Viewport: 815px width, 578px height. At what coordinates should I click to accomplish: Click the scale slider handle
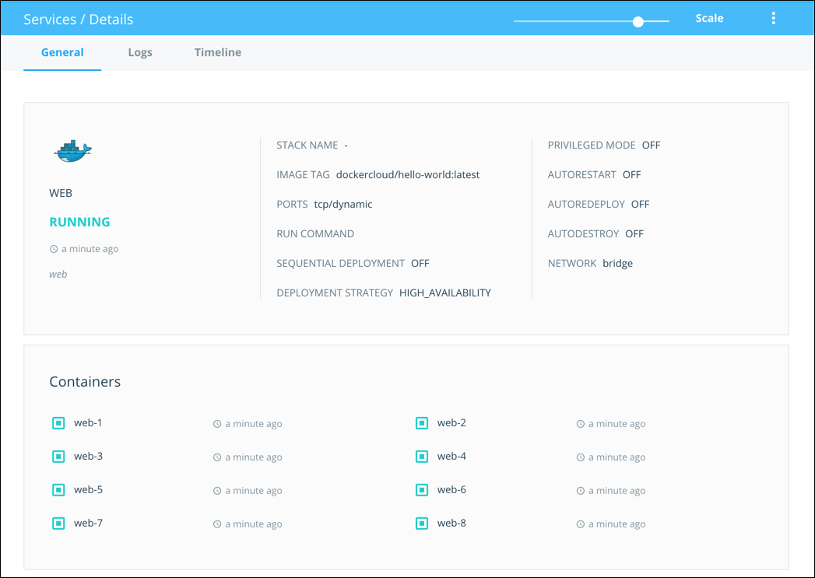638,22
